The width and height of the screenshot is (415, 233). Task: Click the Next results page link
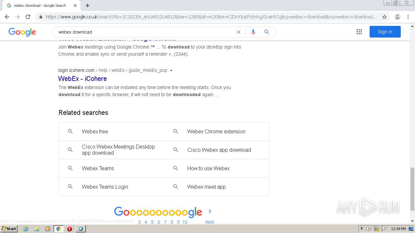coord(209,222)
